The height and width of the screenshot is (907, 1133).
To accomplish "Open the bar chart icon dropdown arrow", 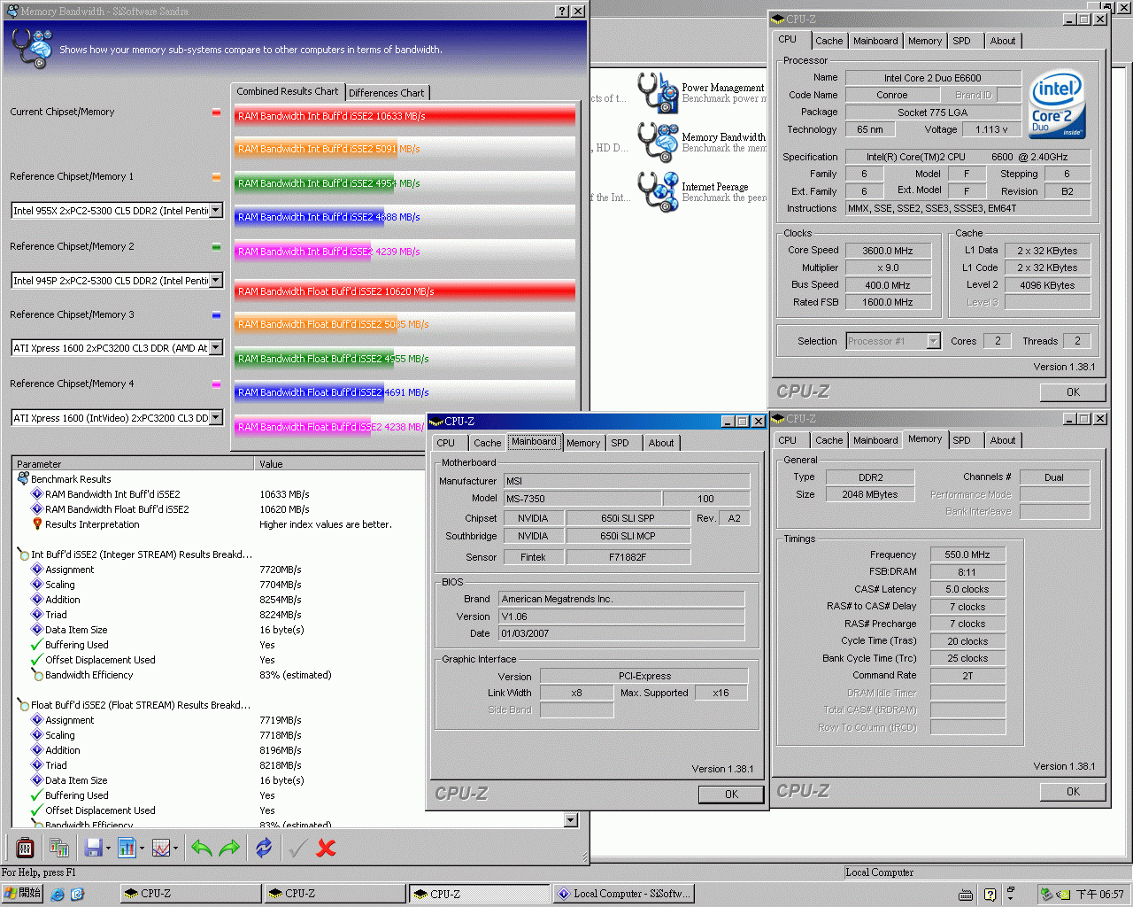I will [x=142, y=849].
